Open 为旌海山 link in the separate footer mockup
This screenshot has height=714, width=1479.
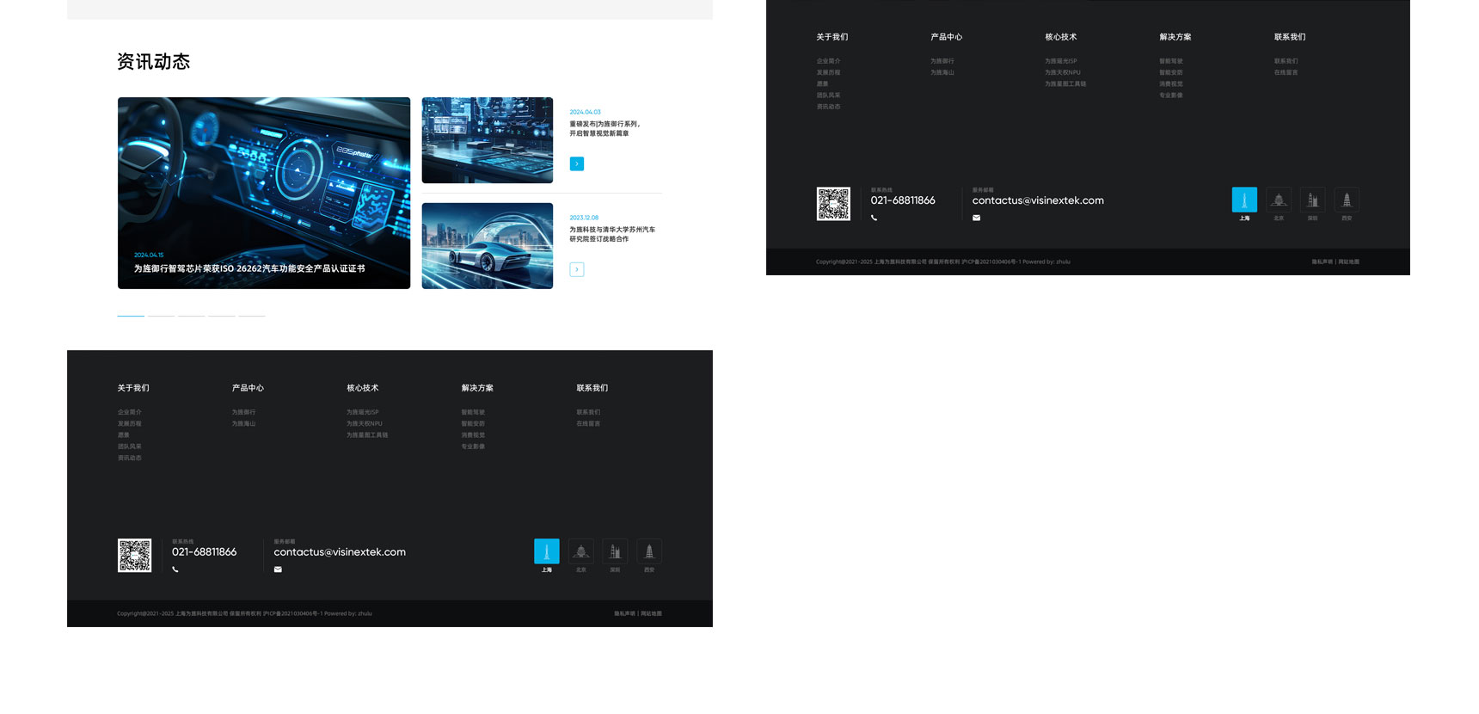click(942, 72)
